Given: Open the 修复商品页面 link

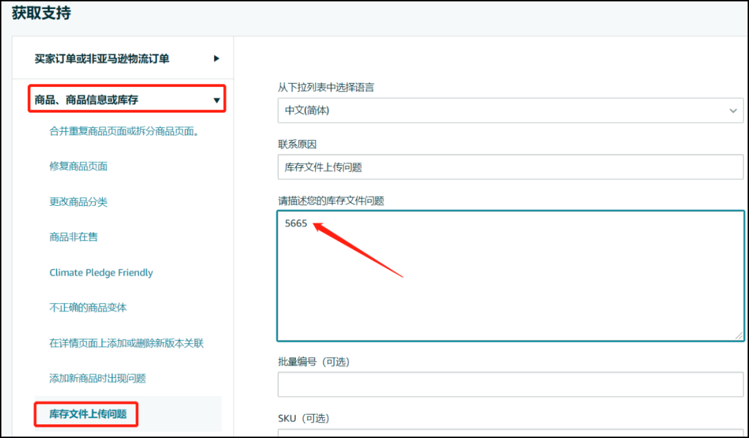Looking at the screenshot, I should point(78,166).
